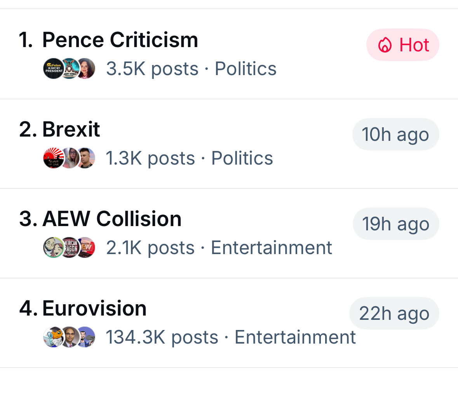
Task: Click the "McFelon Is Not My President" avatar
Action: tap(52, 68)
